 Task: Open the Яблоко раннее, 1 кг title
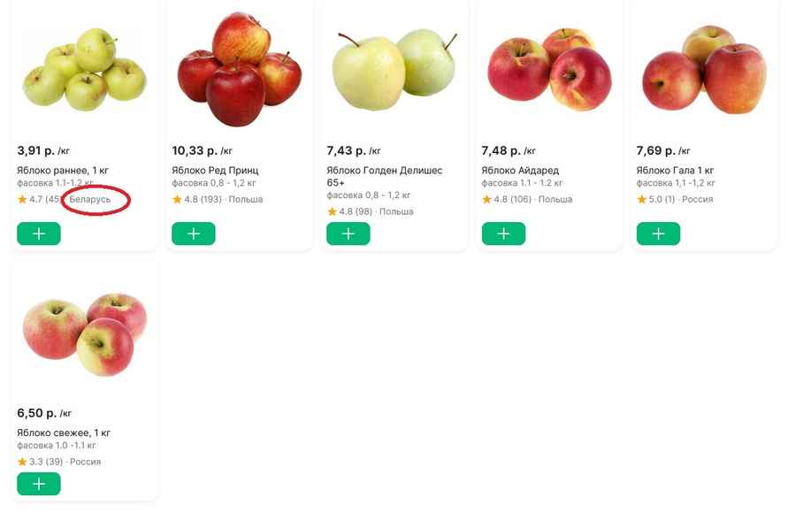coord(63,171)
